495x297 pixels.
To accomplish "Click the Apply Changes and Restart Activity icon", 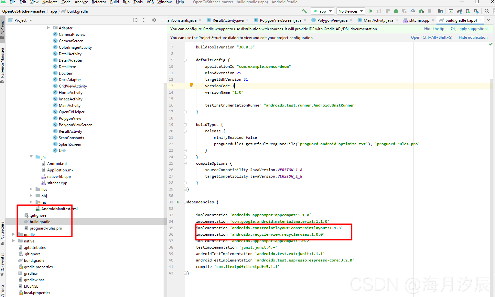I will point(379,11).
